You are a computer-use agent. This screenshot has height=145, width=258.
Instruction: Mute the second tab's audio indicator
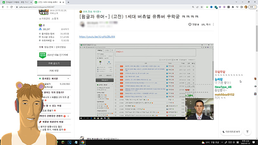point(60,2)
